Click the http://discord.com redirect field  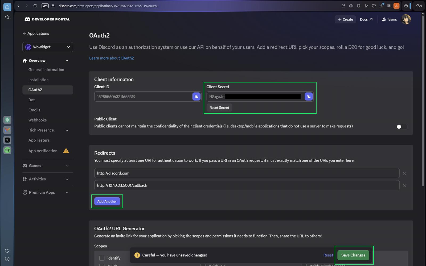[x=247, y=173]
